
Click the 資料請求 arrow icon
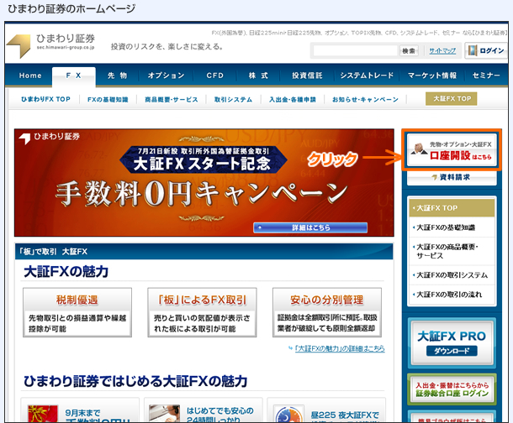[x=434, y=177]
